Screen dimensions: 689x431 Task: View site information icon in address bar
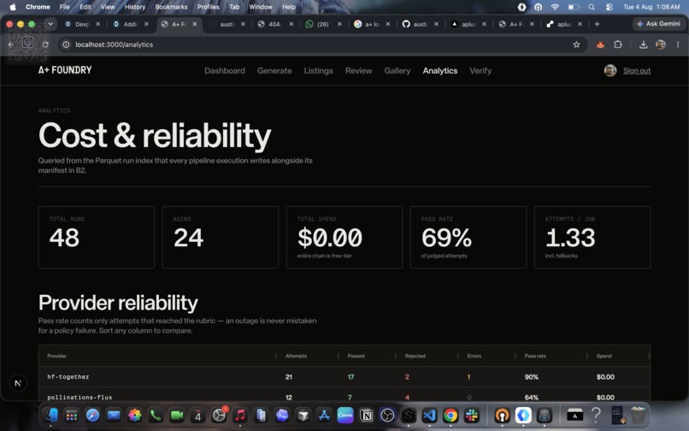click(66, 44)
